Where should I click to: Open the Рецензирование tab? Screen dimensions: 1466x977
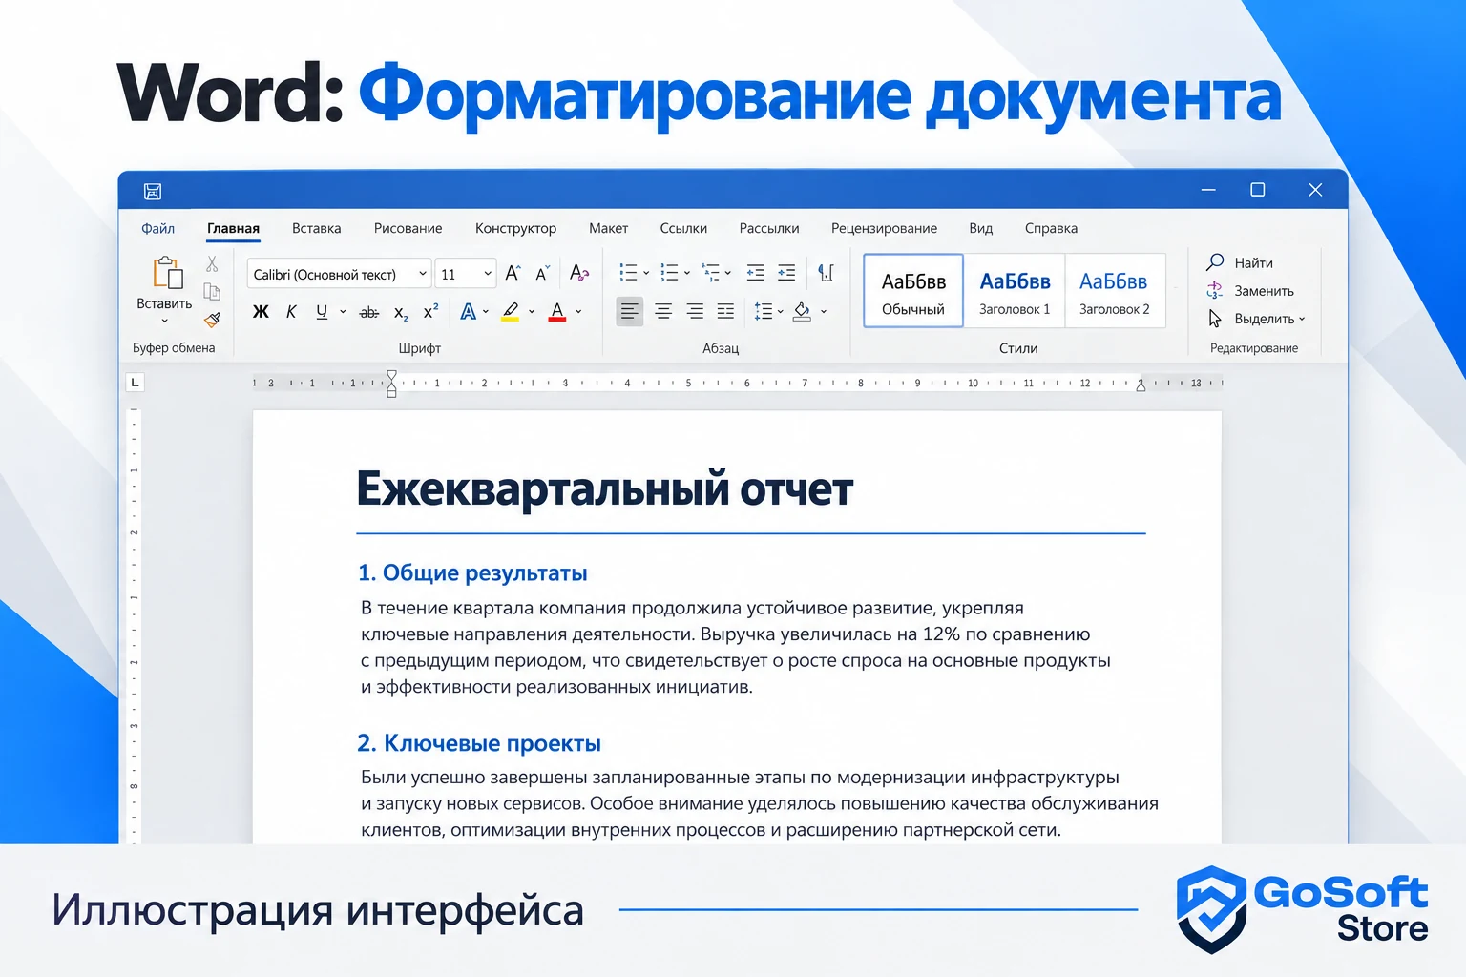pos(884,228)
